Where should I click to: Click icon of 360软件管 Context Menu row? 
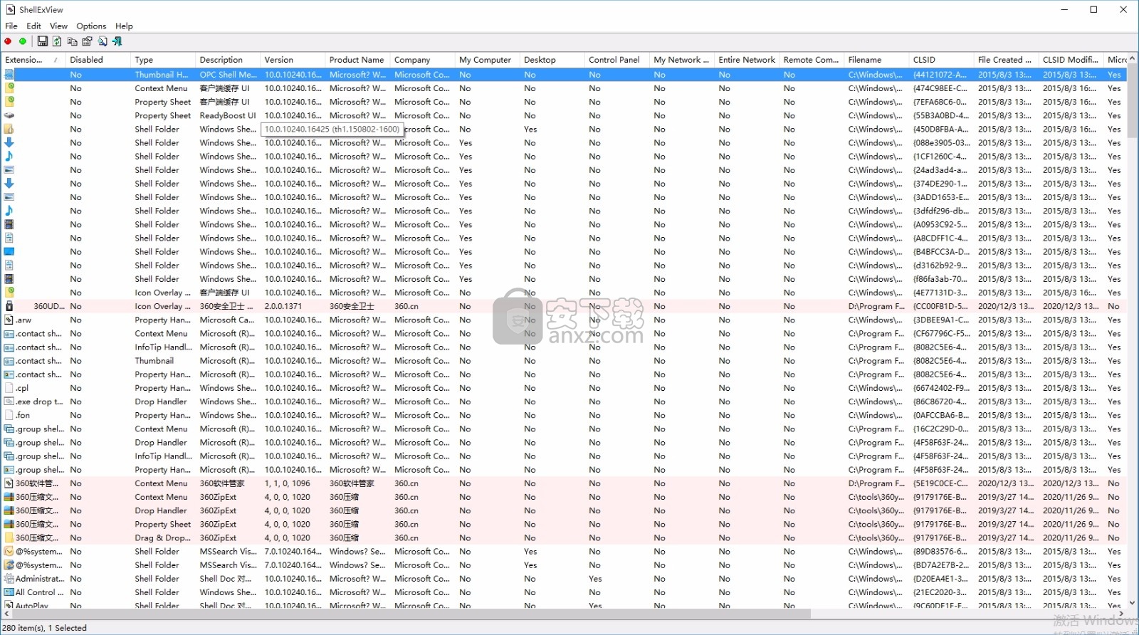[9, 483]
